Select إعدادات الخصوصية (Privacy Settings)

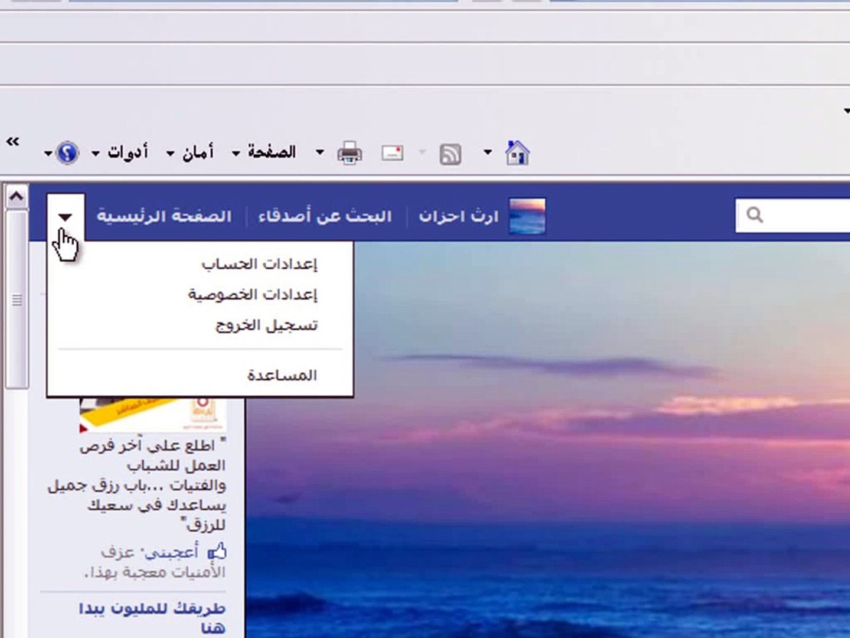(253, 294)
